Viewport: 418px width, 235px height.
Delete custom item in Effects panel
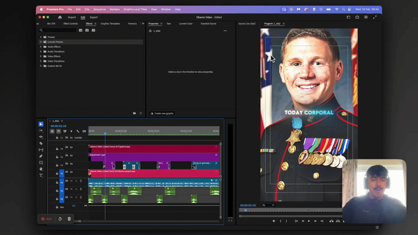pyautogui.click(x=141, y=113)
